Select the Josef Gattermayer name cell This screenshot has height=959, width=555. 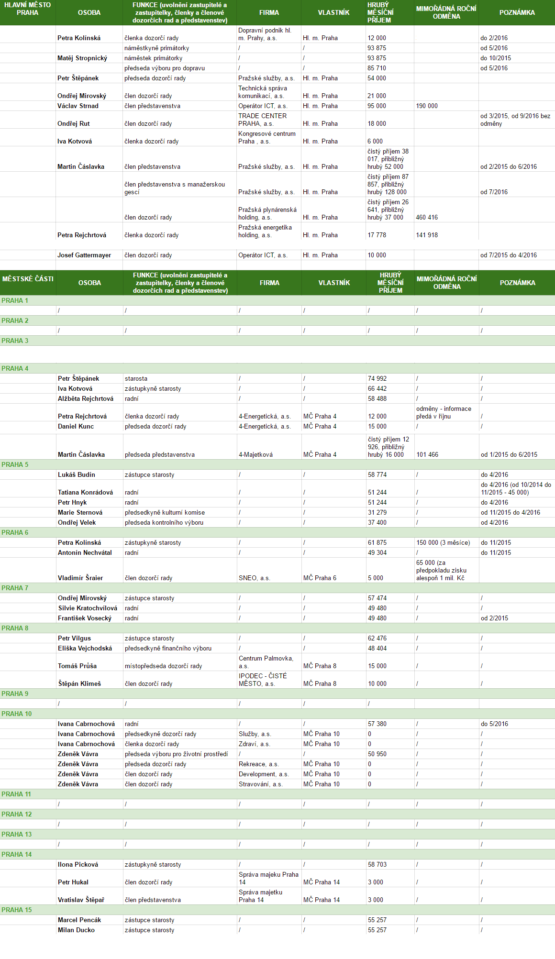[x=84, y=255]
